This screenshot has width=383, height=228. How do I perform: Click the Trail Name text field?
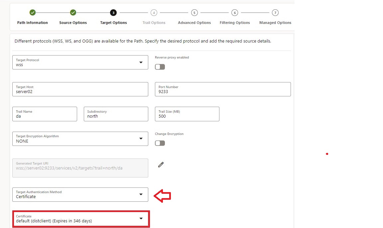45,114
